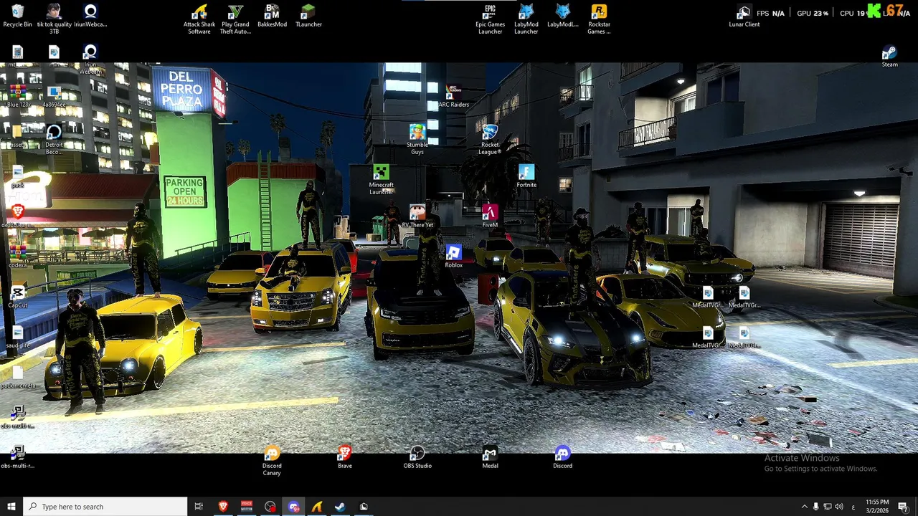The height and width of the screenshot is (516, 918).
Task: Open the volume control in system tray
Action: 840,507
